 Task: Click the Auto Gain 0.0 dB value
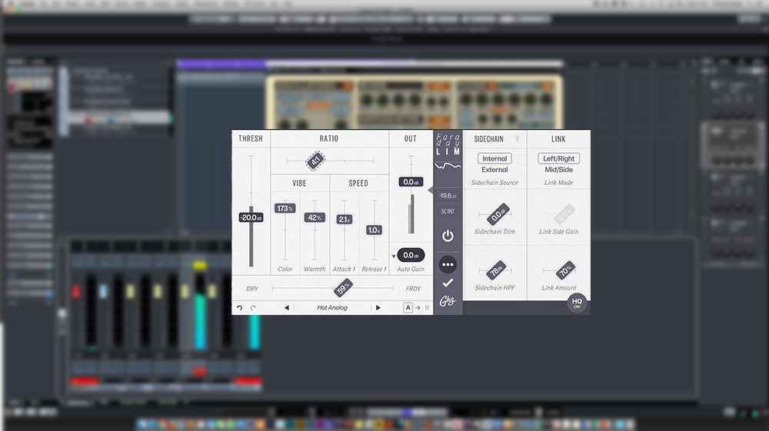pyautogui.click(x=411, y=255)
